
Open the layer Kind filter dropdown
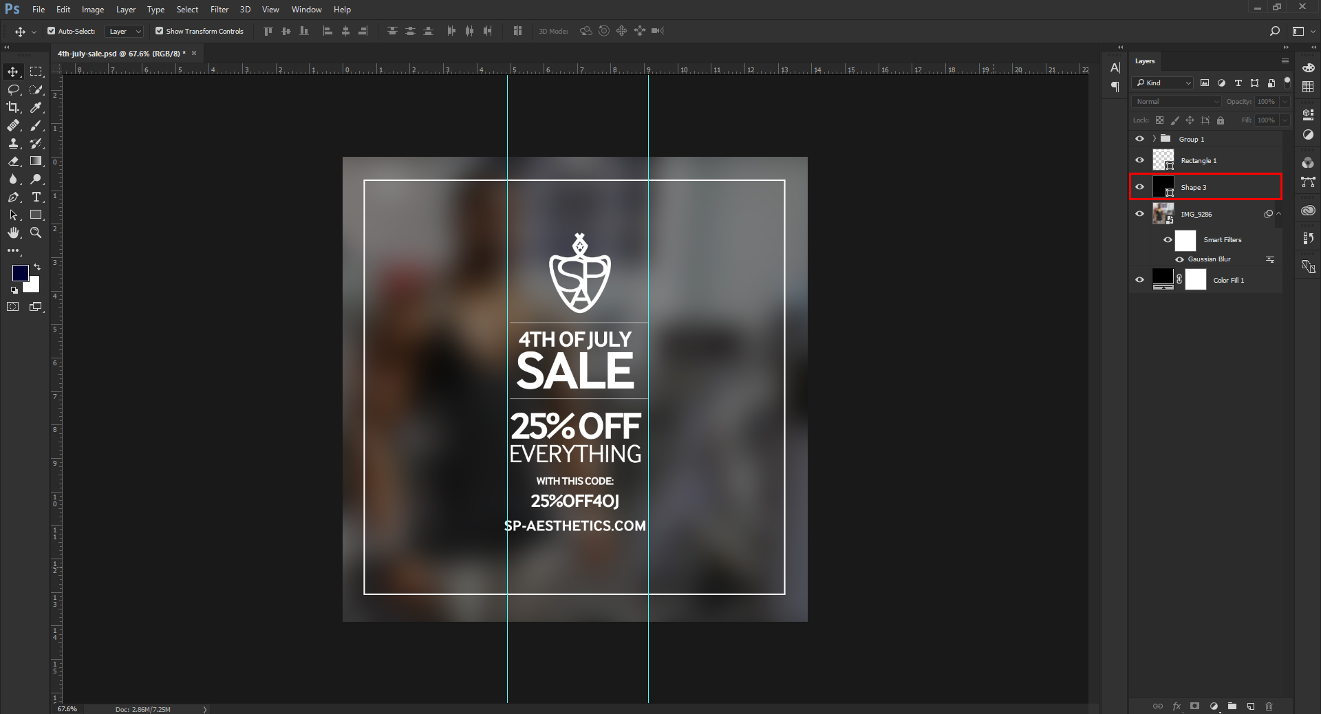click(x=1163, y=83)
